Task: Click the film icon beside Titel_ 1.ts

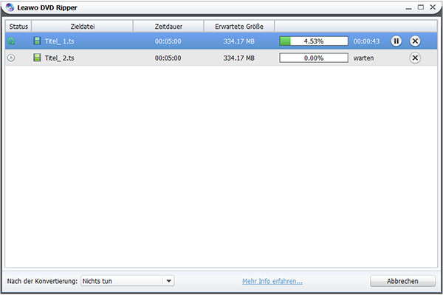Action: point(37,41)
